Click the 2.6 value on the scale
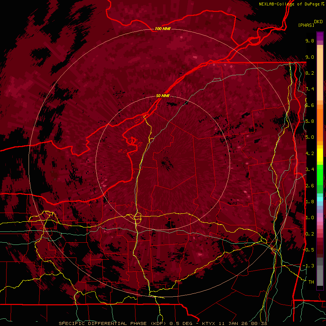This screenshot has width=326, height=326. 310,185
